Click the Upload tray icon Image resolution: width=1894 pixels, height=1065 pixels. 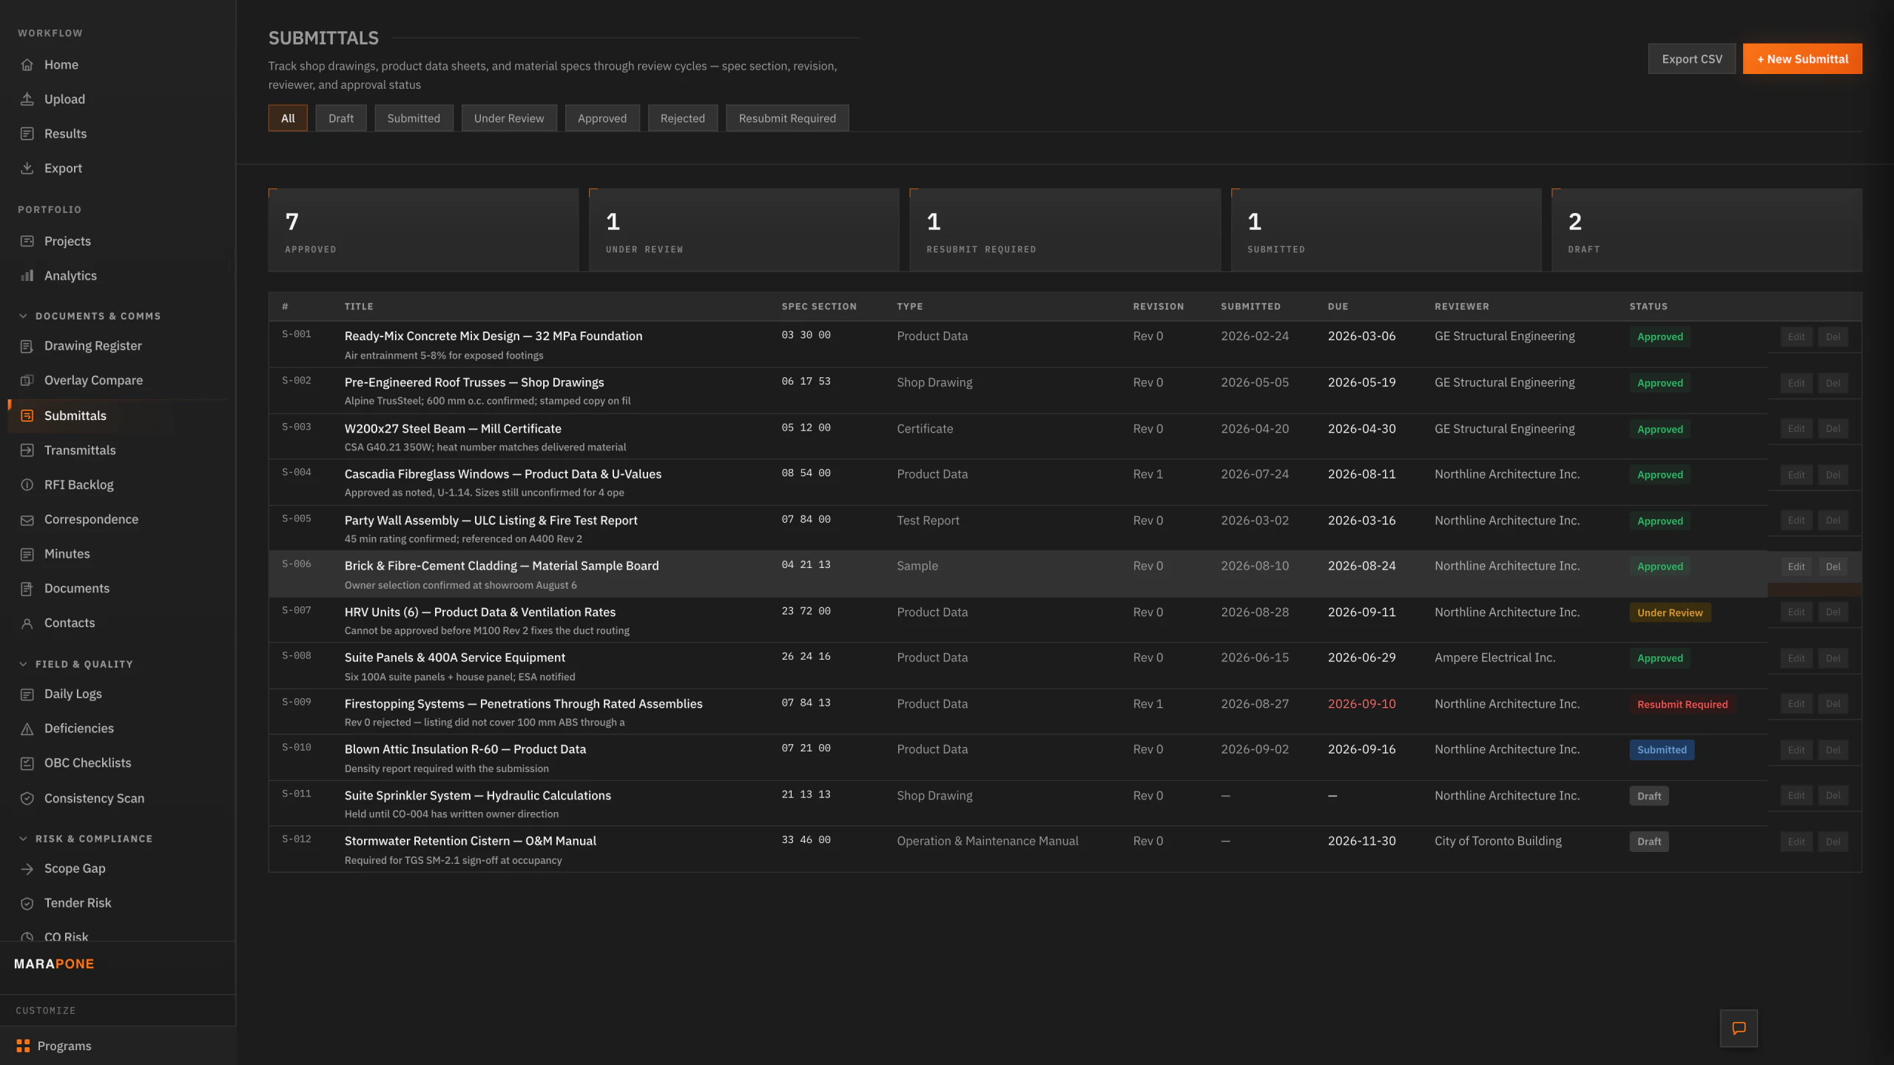point(27,99)
